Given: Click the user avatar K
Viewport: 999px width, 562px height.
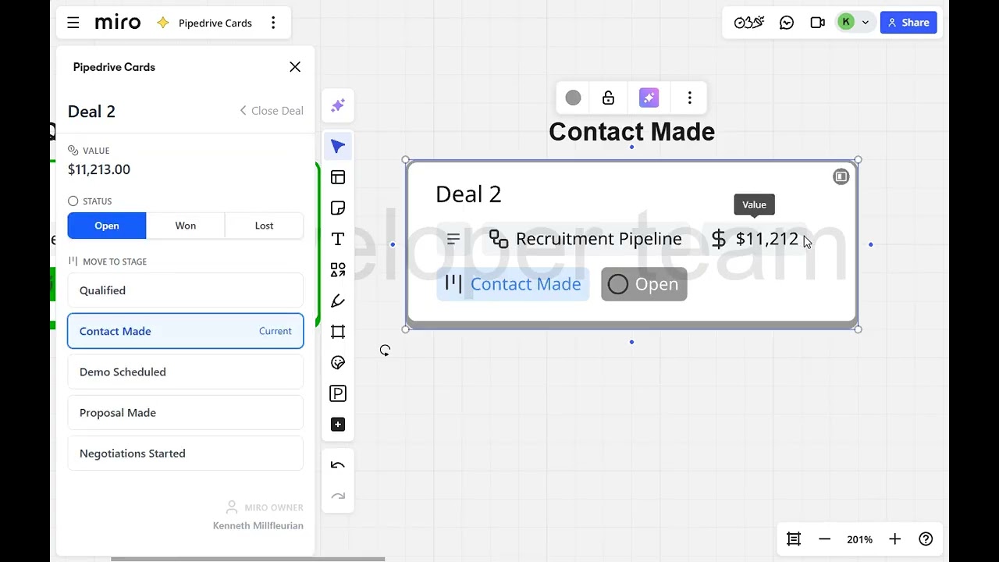Looking at the screenshot, I should [846, 23].
